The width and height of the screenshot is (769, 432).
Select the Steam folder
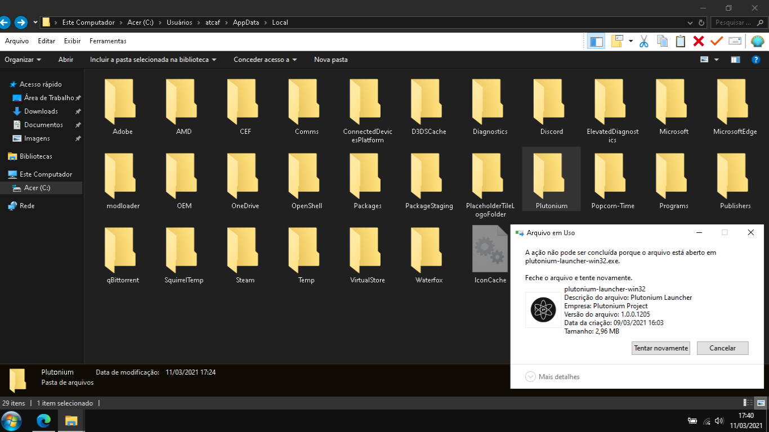[x=245, y=255]
